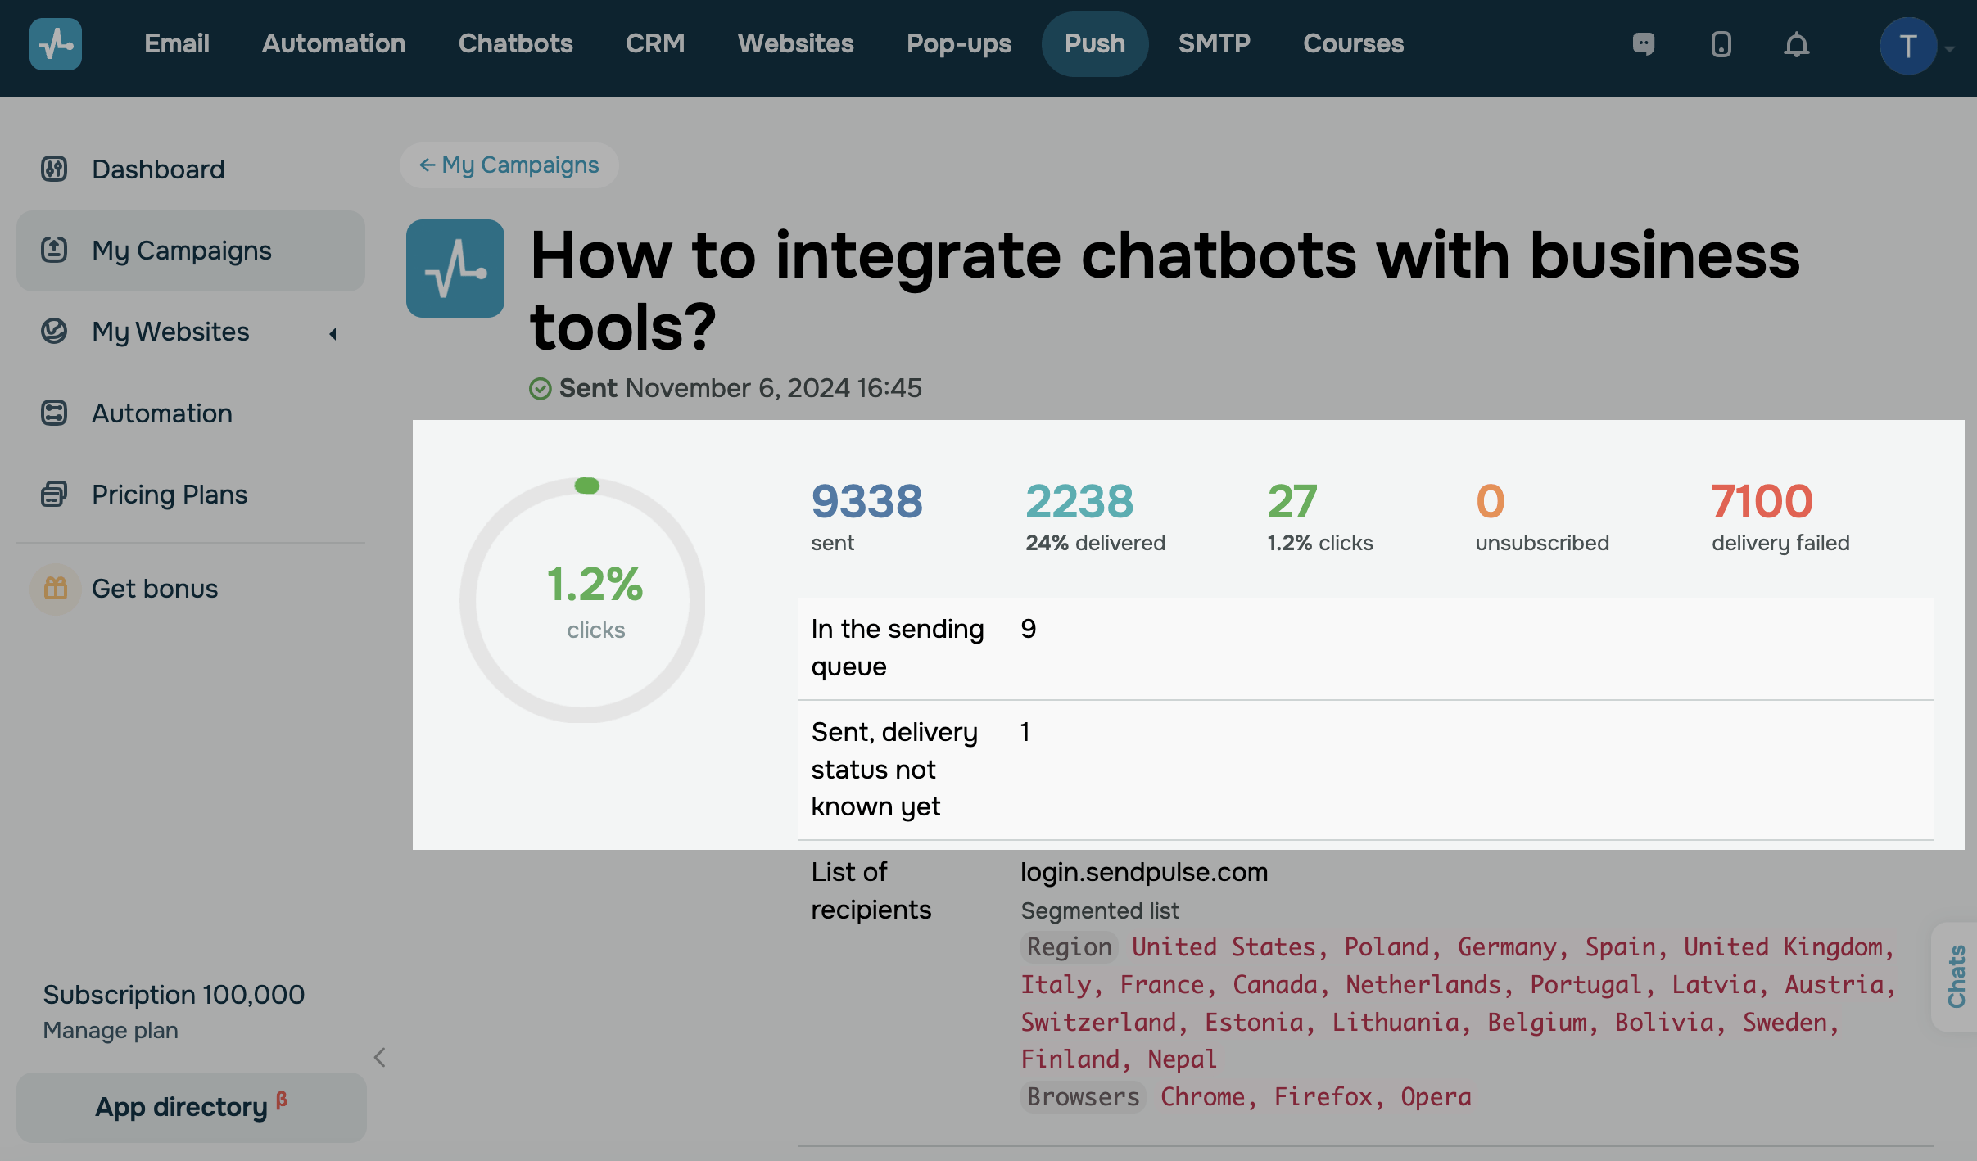This screenshot has width=1977, height=1161.
Task: Click the Sent, delivery status not known row
Action: [x=1366, y=770]
